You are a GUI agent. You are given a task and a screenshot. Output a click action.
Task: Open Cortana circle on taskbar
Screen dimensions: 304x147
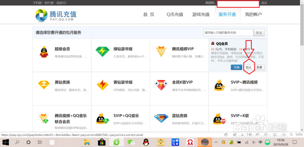click(x=29, y=142)
